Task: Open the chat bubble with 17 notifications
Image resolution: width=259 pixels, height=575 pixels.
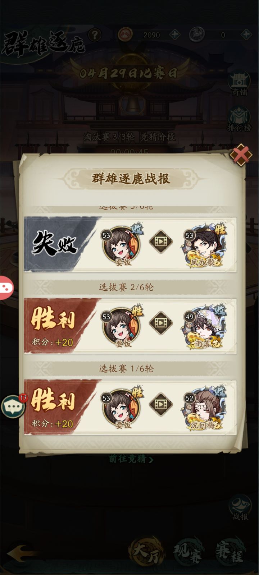Action: click(x=14, y=406)
